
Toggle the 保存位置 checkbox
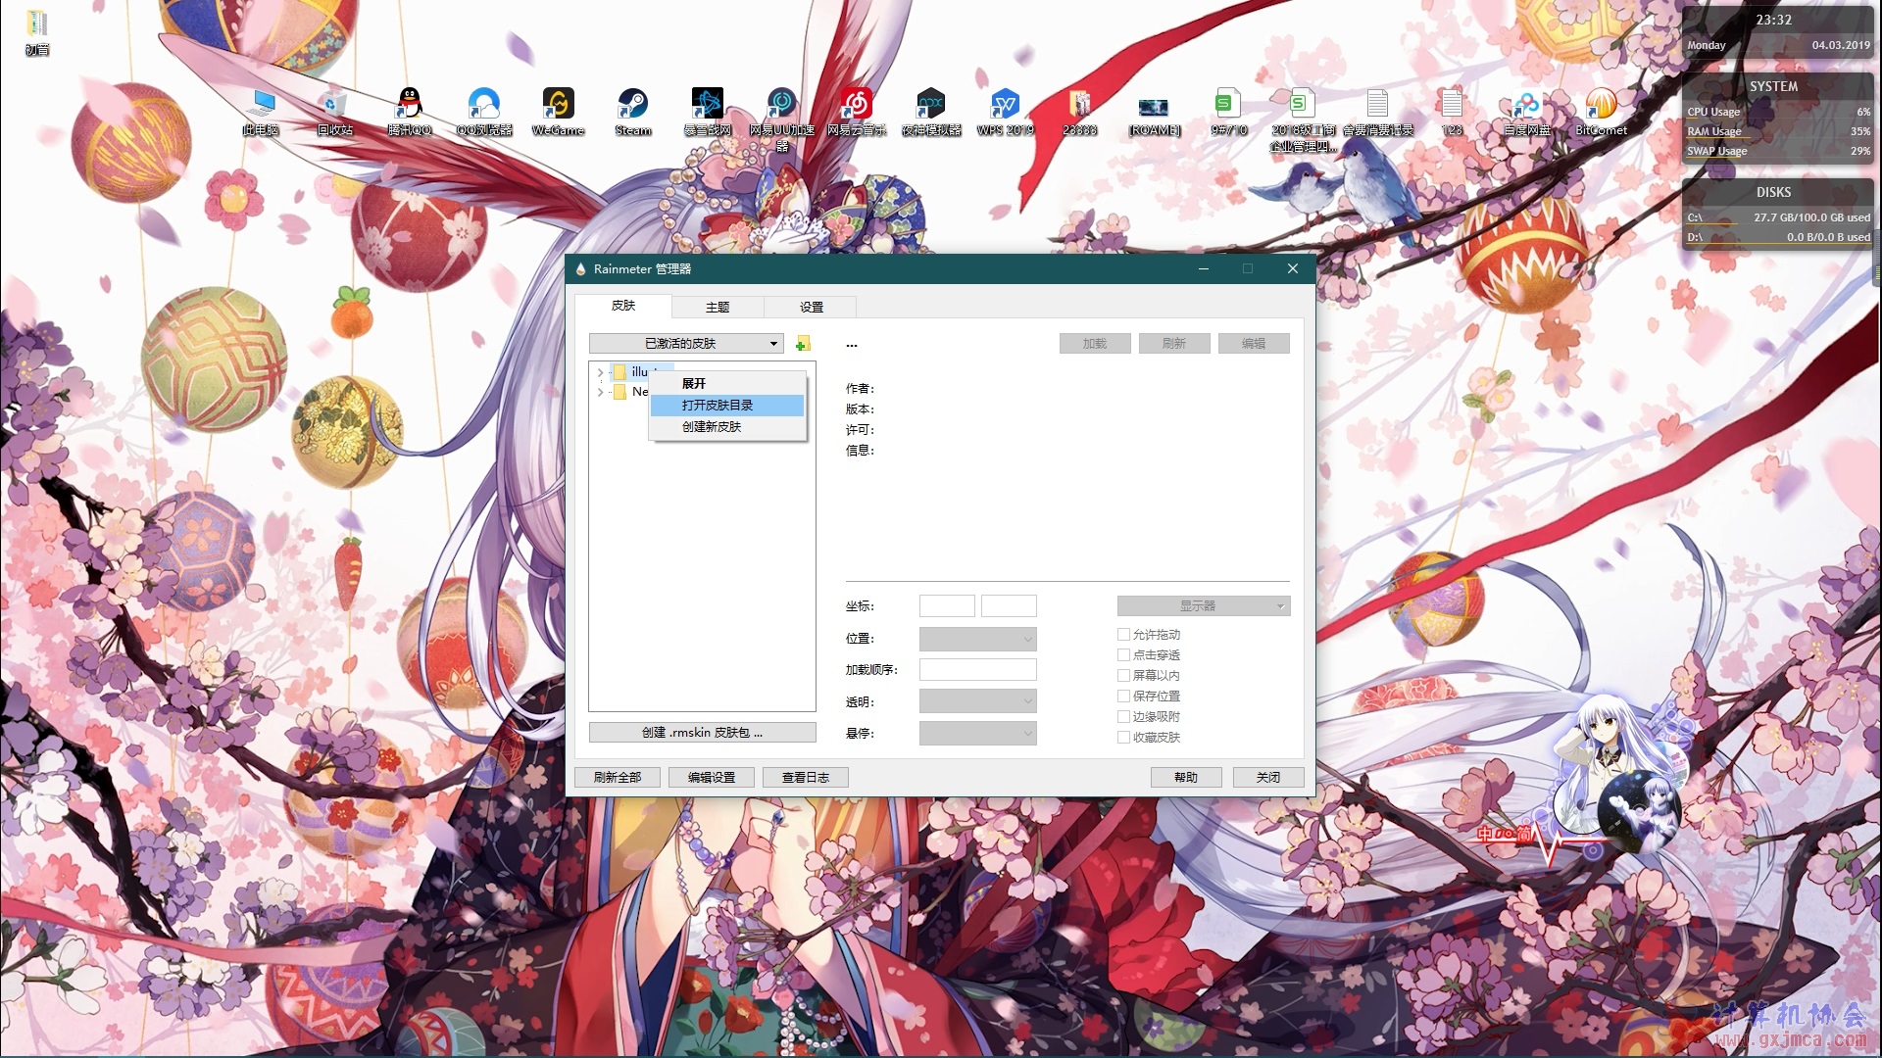tap(1123, 697)
